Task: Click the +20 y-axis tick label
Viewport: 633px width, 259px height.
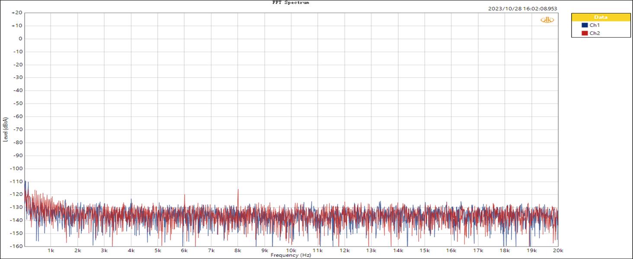Action: (x=17, y=13)
